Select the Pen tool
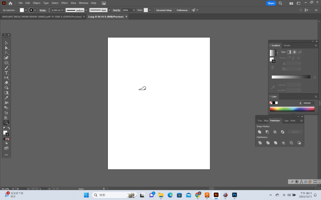 (6, 58)
